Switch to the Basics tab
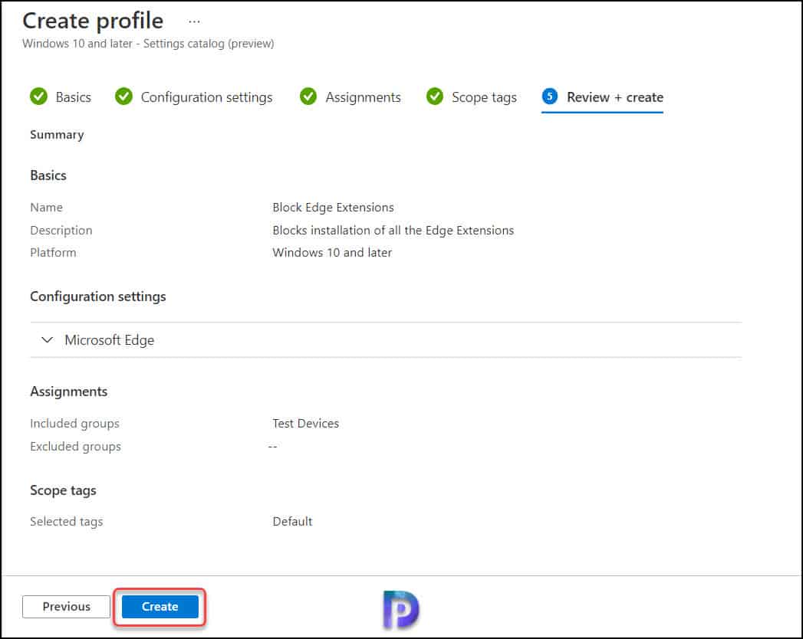 click(73, 97)
